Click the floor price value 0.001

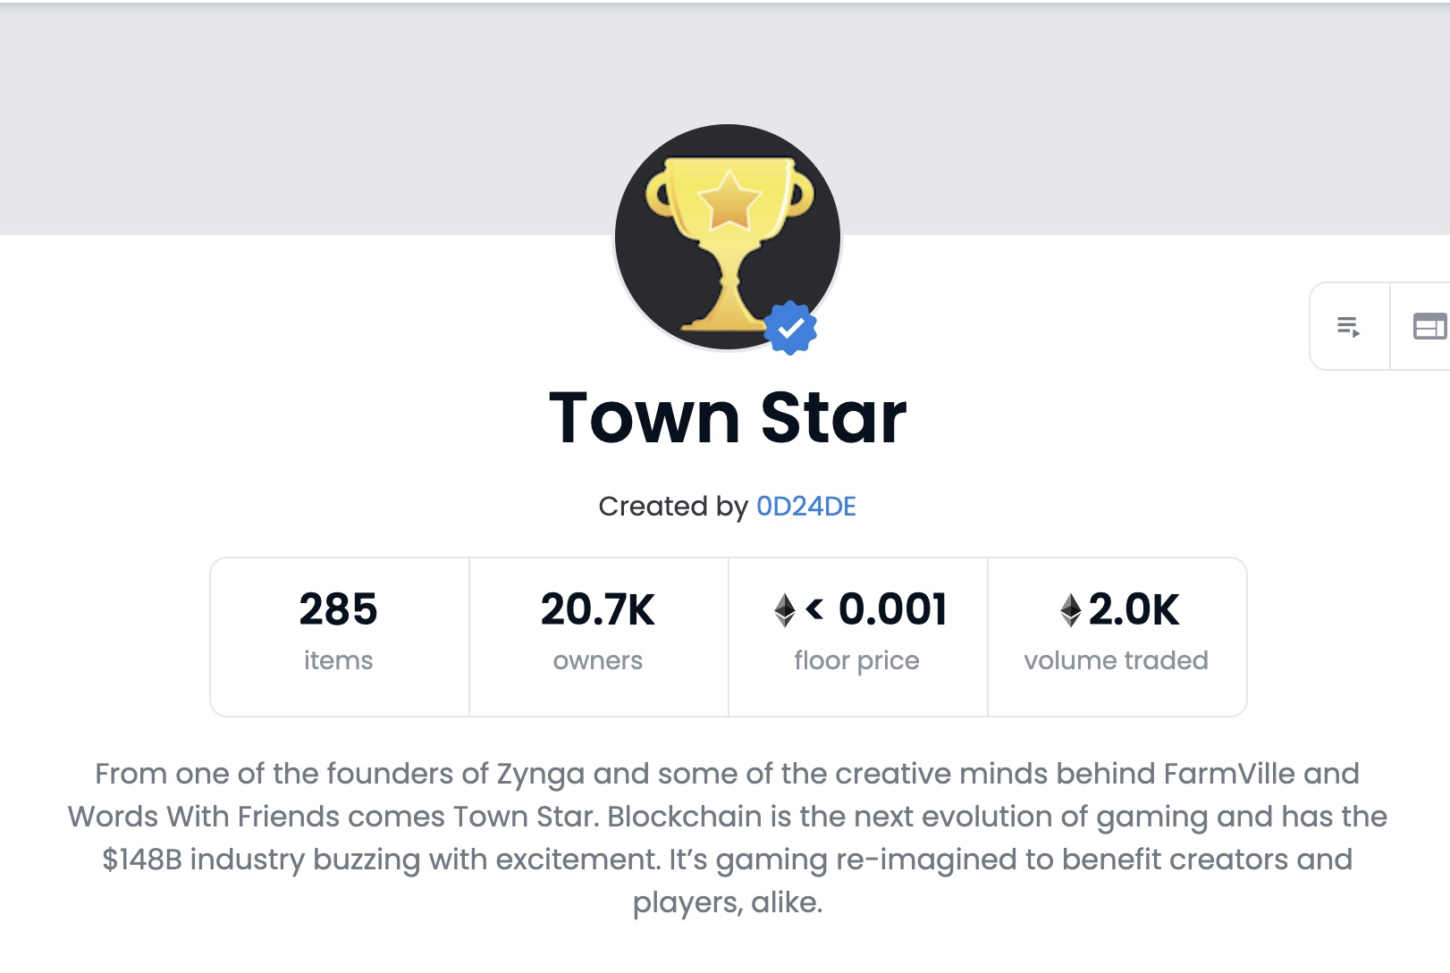tap(892, 612)
